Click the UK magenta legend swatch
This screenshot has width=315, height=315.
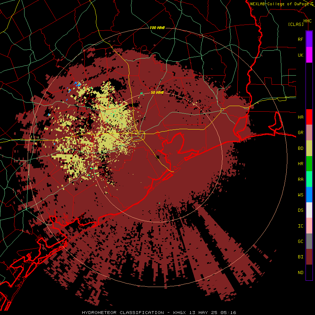309,55
